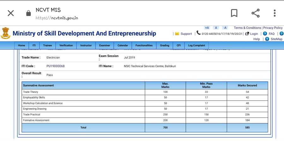Screen dimensions: 284x141
Task: Click the Min. Pass Marks column header
Action: tap(206, 85)
